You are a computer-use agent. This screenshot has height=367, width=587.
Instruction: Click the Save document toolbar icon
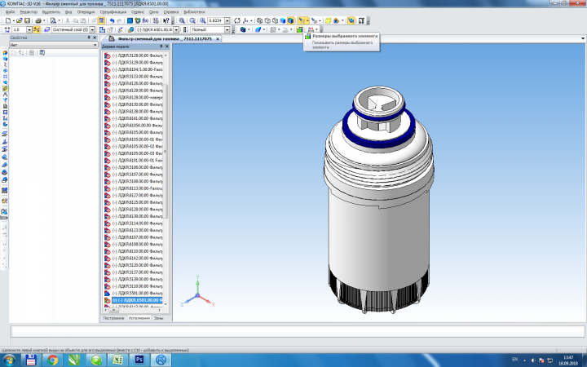(27, 20)
